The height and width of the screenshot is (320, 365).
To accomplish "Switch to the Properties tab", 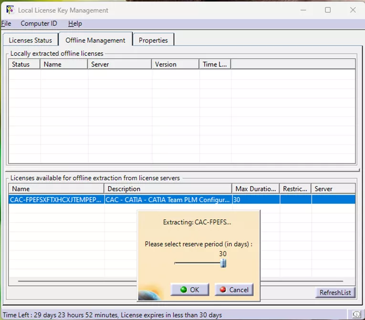I will pyautogui.click(x=153, y=40).
